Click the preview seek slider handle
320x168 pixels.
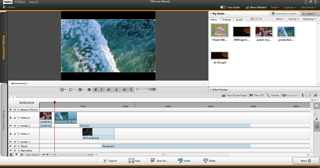pos(26,83)
